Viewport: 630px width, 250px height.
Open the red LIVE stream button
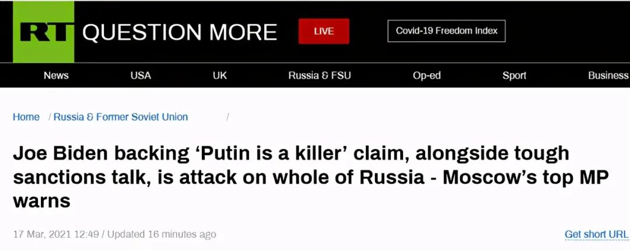point(324,31)
